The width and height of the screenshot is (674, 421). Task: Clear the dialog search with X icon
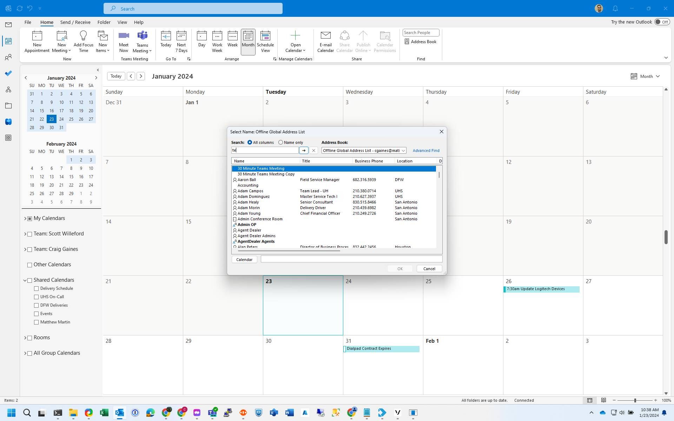point(313,151)
